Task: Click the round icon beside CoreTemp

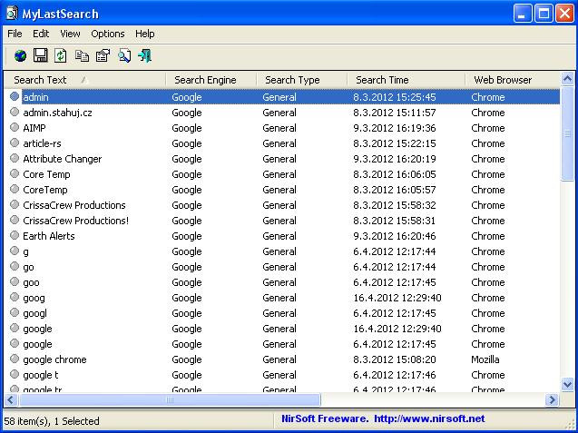Action: tap(15, 189)
